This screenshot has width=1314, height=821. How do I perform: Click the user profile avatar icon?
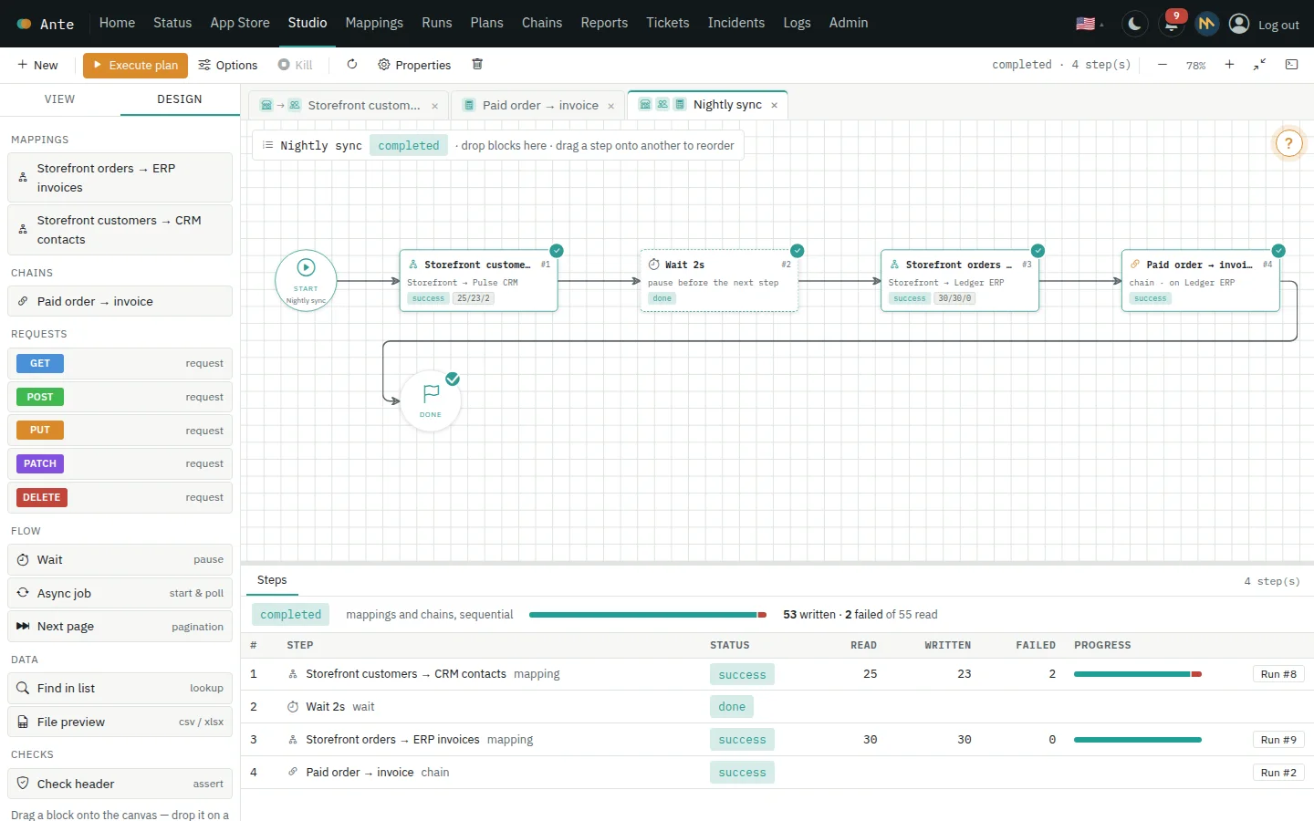pyautogui.click(x=1239, y=25)
